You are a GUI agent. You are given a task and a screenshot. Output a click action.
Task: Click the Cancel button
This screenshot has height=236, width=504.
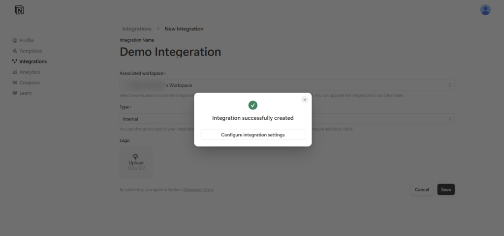(422, 189)
